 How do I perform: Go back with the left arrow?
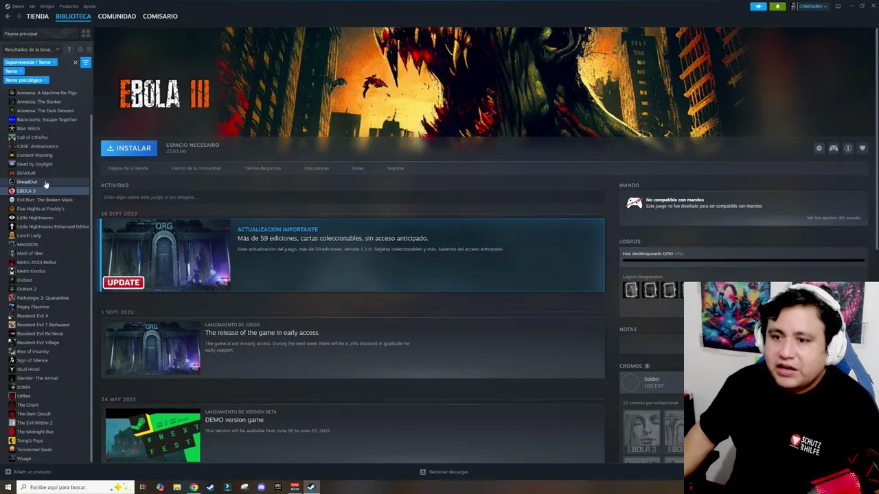(x=8, y=16)
